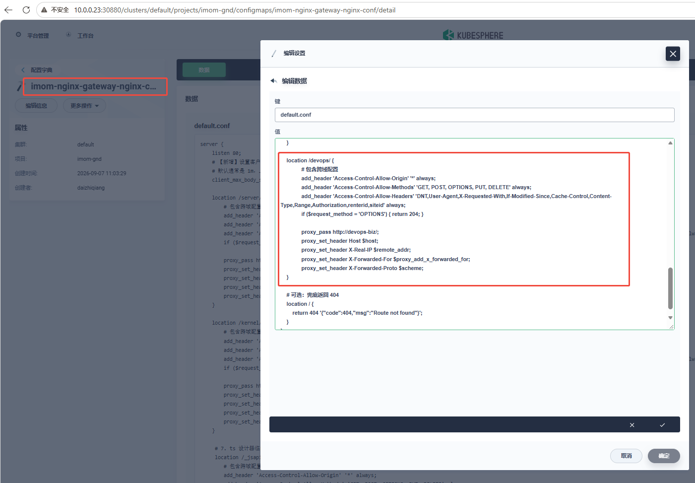This screenshot has height=483, width=695.
Task: Select the 数据 tab in background page
Action: tap(204, 70)
